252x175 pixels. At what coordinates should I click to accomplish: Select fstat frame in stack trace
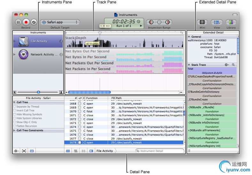tap(212, 71)
